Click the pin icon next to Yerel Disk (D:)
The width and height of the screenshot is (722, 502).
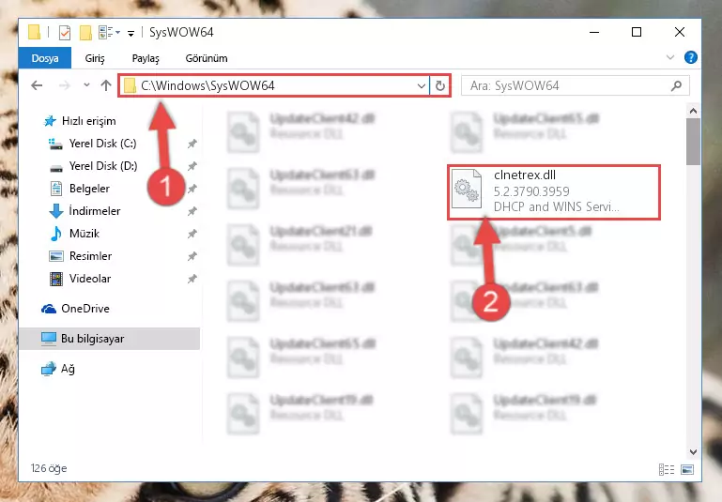[192, 166]
